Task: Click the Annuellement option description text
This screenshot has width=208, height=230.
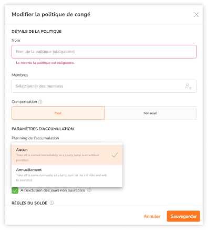Action: [61, 178]
